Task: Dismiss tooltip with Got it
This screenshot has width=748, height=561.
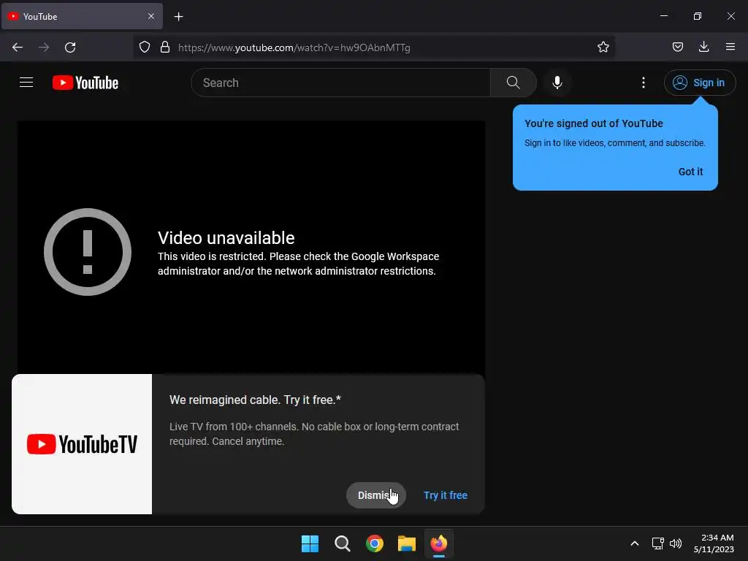Action: (x=690, y=172)
